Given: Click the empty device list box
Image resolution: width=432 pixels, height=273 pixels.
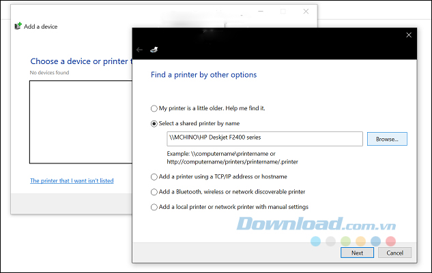Looking at the screenshot, I should coord(81,122).
